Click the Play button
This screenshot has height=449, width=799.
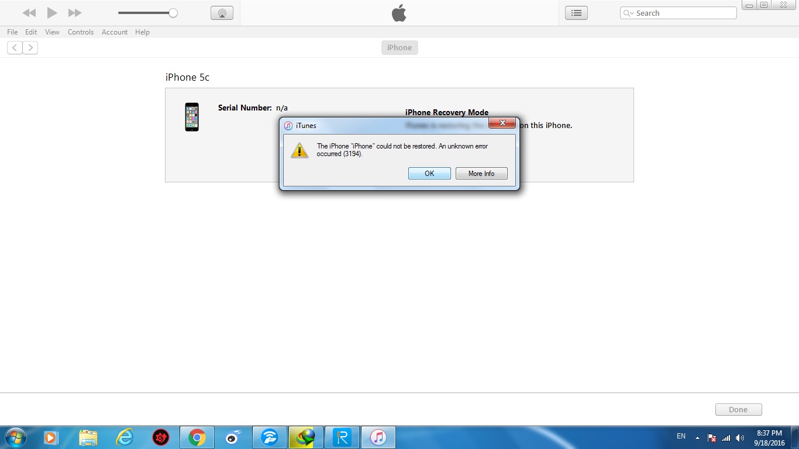point(52,13)
